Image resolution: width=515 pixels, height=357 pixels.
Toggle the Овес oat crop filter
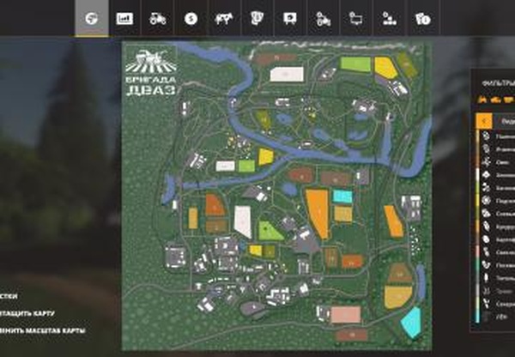[497, 162]
